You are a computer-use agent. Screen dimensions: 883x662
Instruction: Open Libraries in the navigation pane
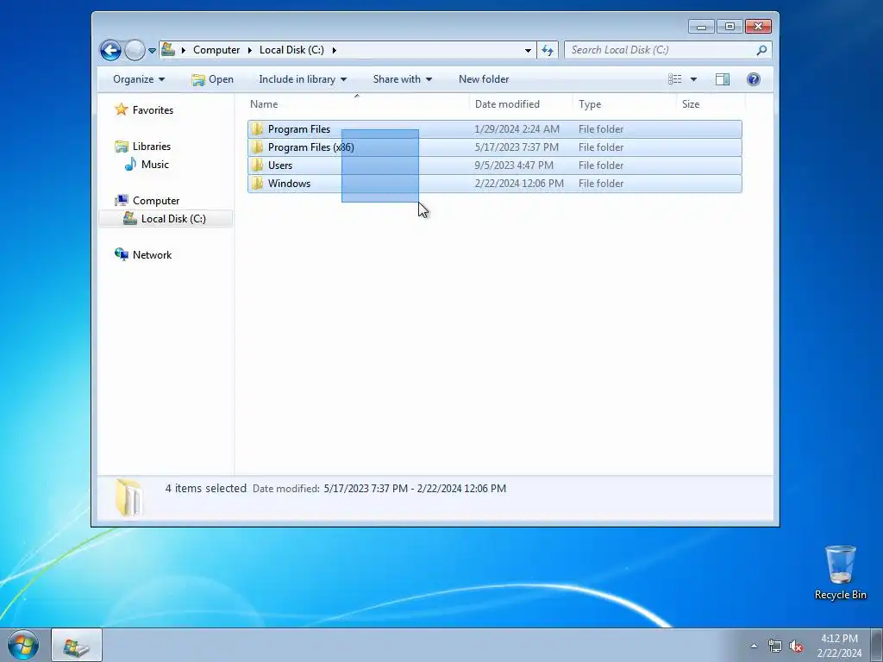[x=152, y=147]
